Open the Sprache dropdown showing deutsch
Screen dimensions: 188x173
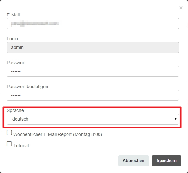tap(93, 119)
